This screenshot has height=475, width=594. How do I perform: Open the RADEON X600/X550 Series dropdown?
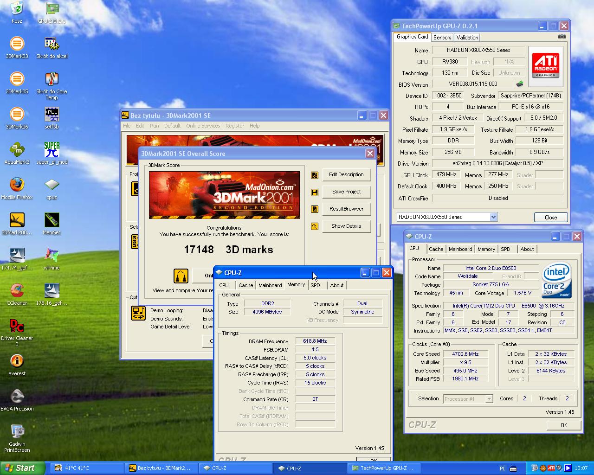point(493,217)
